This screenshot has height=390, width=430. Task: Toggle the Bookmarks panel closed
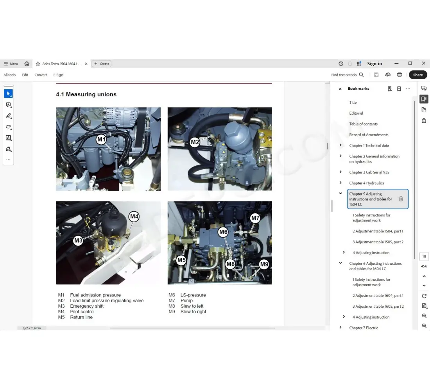tap(340, 89)
